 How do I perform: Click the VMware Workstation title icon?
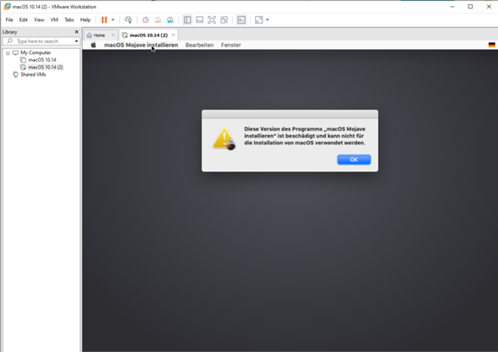point(7,7)
